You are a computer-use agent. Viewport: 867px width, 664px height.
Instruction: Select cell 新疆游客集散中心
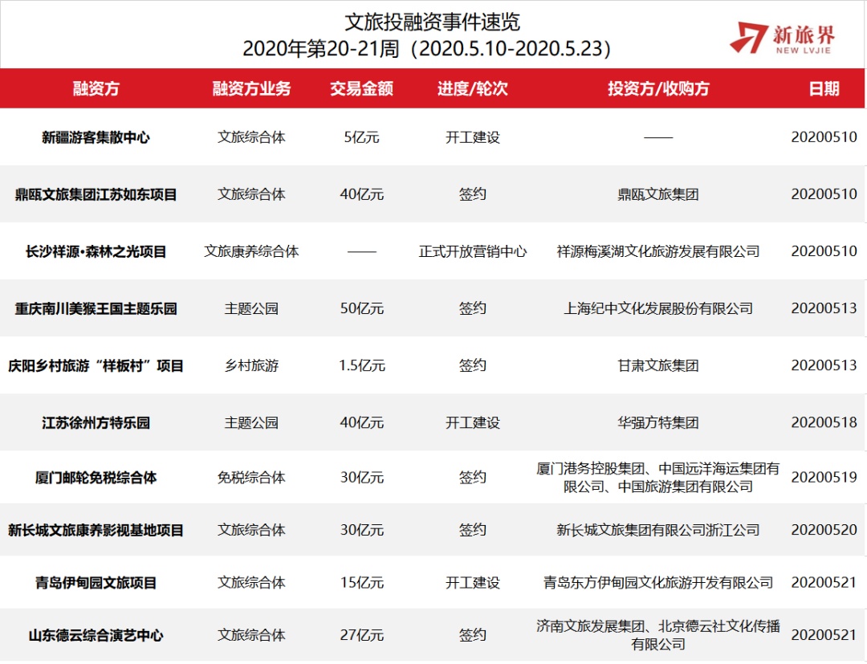(x=96, y=137)
